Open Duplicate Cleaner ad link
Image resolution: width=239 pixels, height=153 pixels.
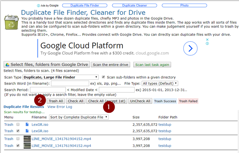tap(135, 6)
